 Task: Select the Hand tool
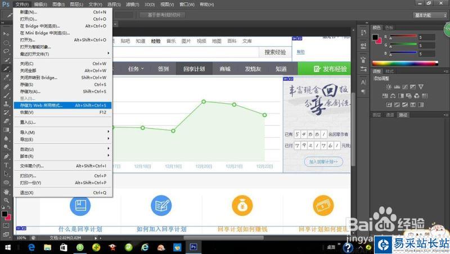tap(6, 192)
